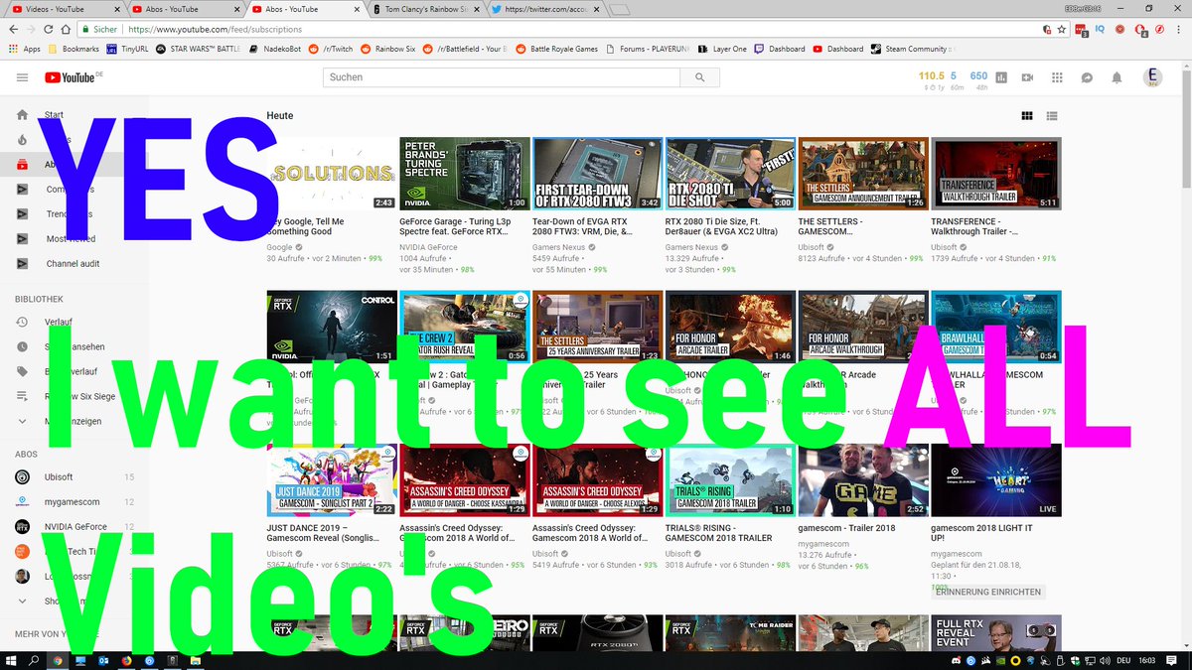Open gamescom 2018 LIGHT IT UP thumbnail
The width and height of the screenshot is (1192, 670).
click(996, 480)
